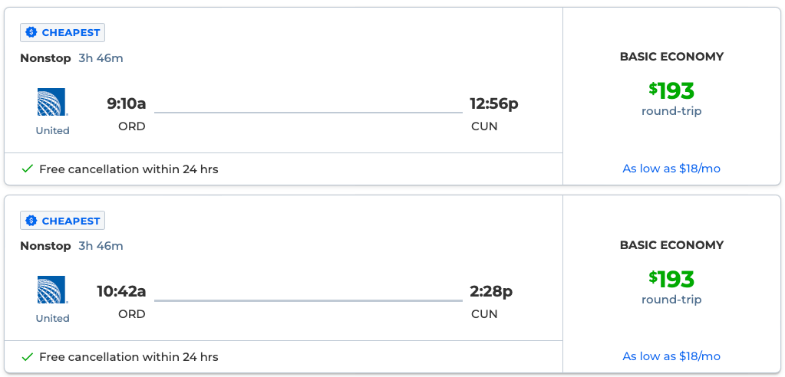
Task: Click green checkmark on second flight's cancellation
Action: [28, 356]
